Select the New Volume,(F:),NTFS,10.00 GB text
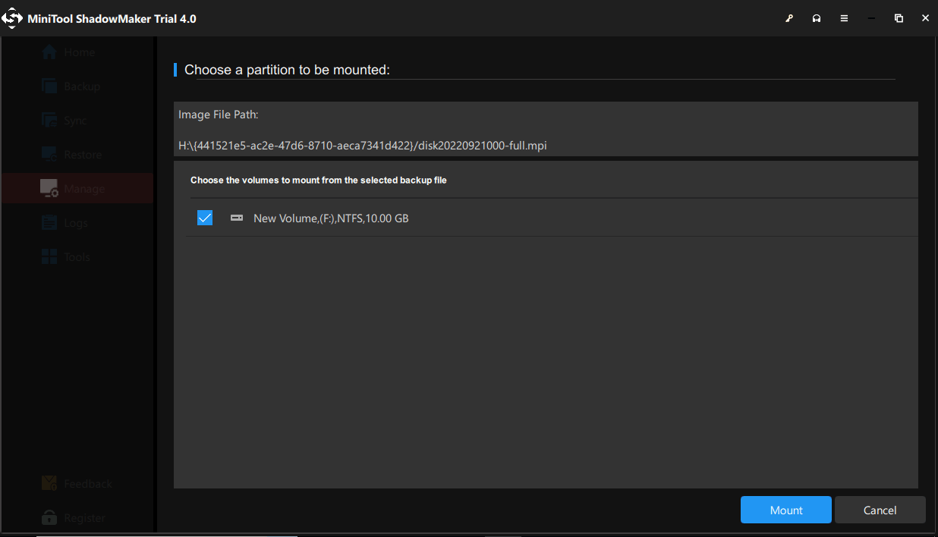The height and width of the screenshot is (537, 938). tap(331, 218)
